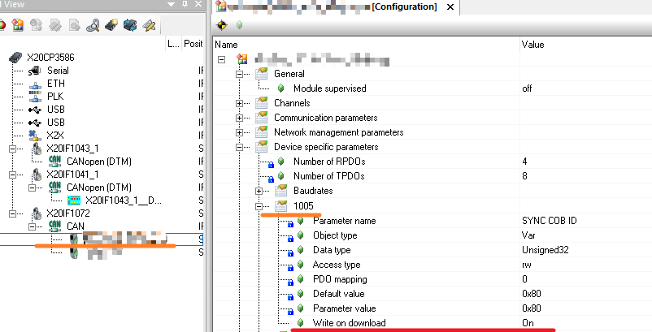652x332 pixels.
Task: Collapse the Device specific parameters section
Action: [x=240, y=147]
